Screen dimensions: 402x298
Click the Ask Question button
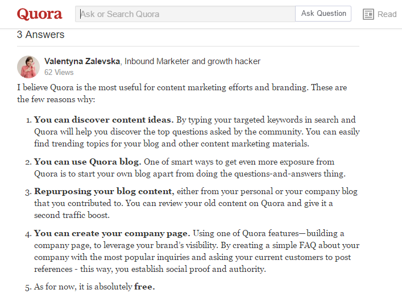[324, 13]
